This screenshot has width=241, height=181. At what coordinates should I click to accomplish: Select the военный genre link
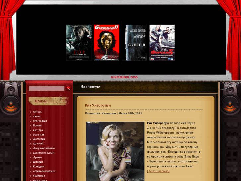[x=38, y=135]
